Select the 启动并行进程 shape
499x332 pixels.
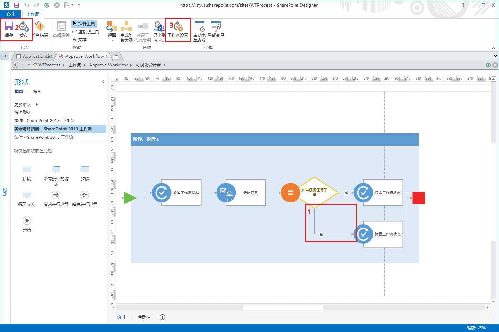point(56,199)
